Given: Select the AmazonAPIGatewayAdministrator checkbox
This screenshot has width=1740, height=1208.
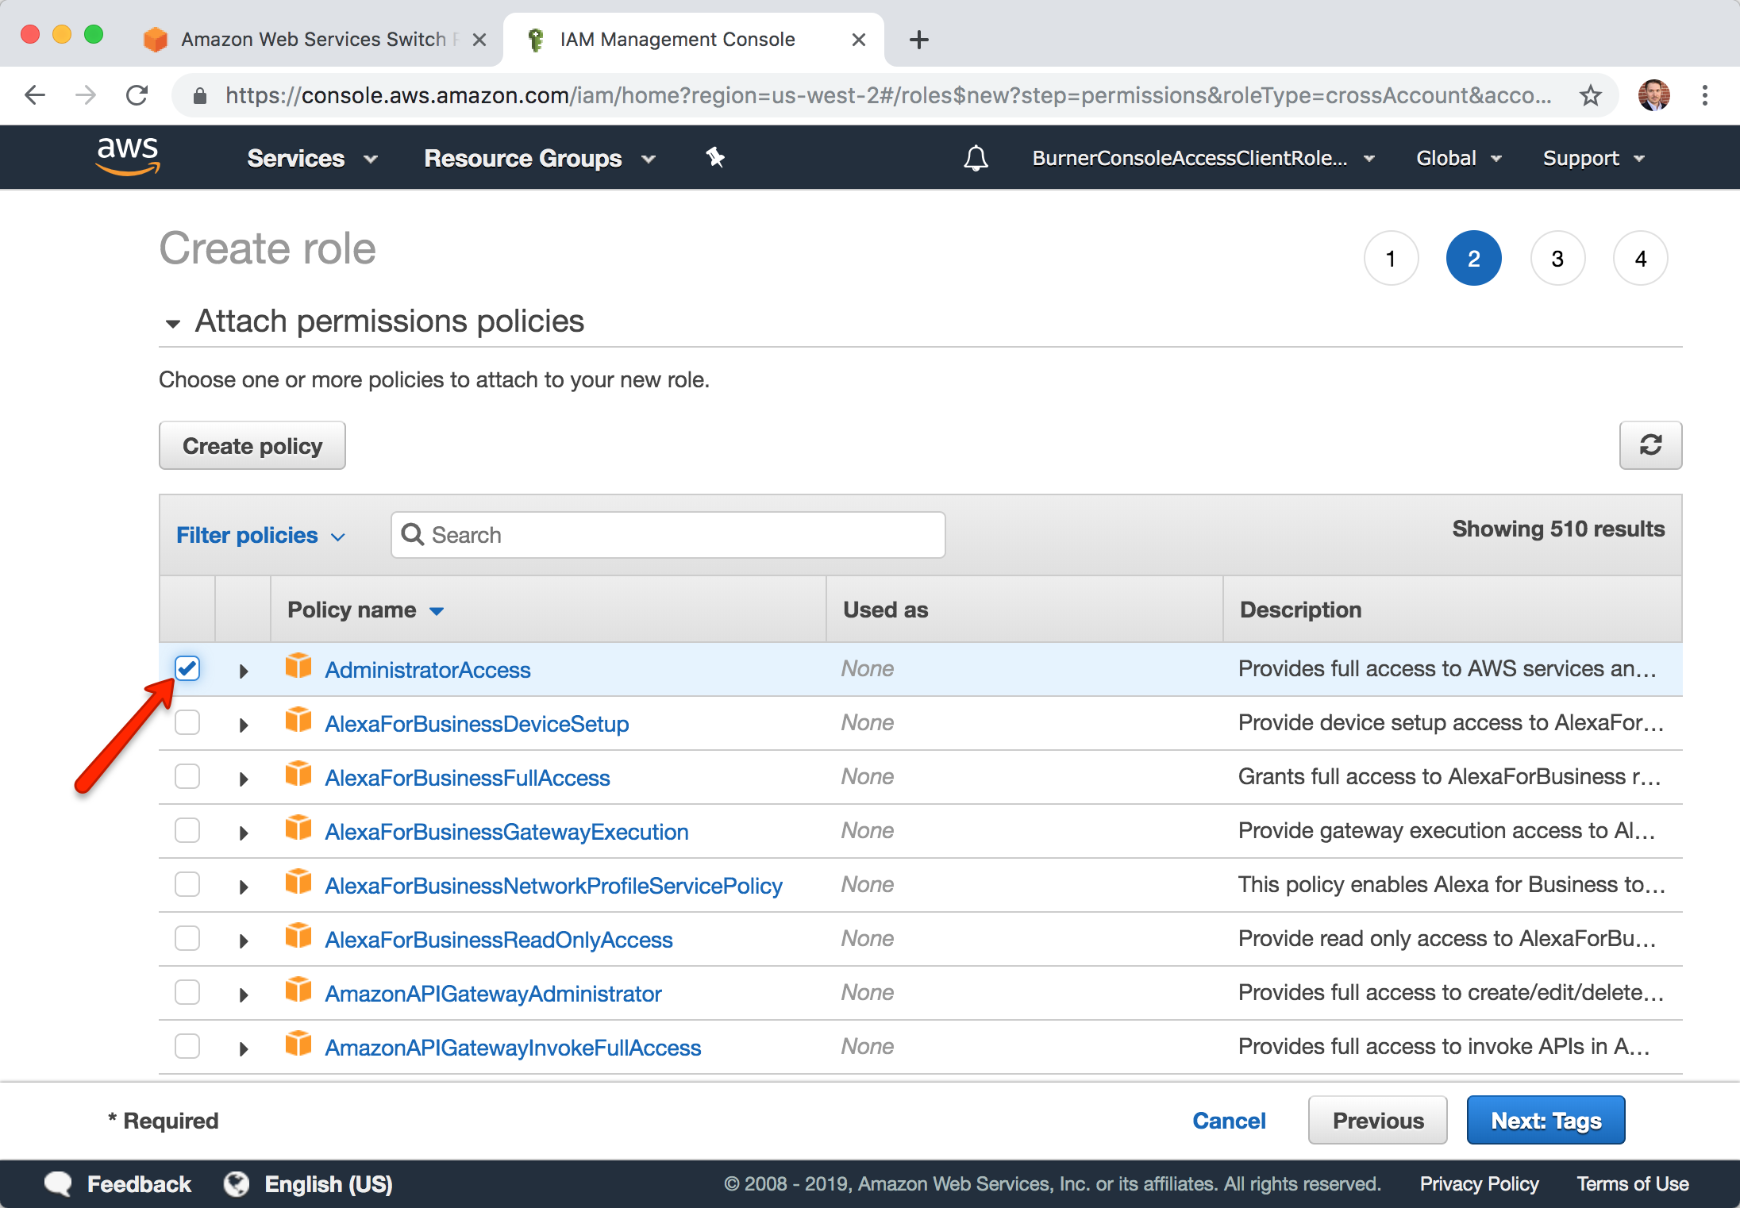Looking at the screenshot, I should coord(187,993).
